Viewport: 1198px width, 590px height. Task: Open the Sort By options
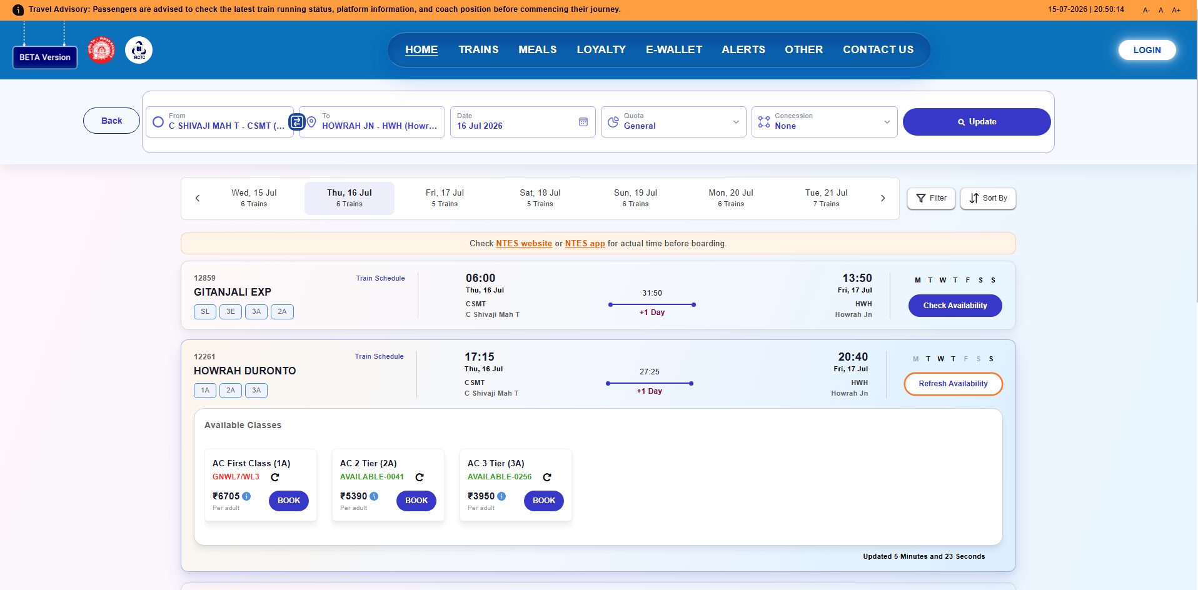(x=988, y=198)
